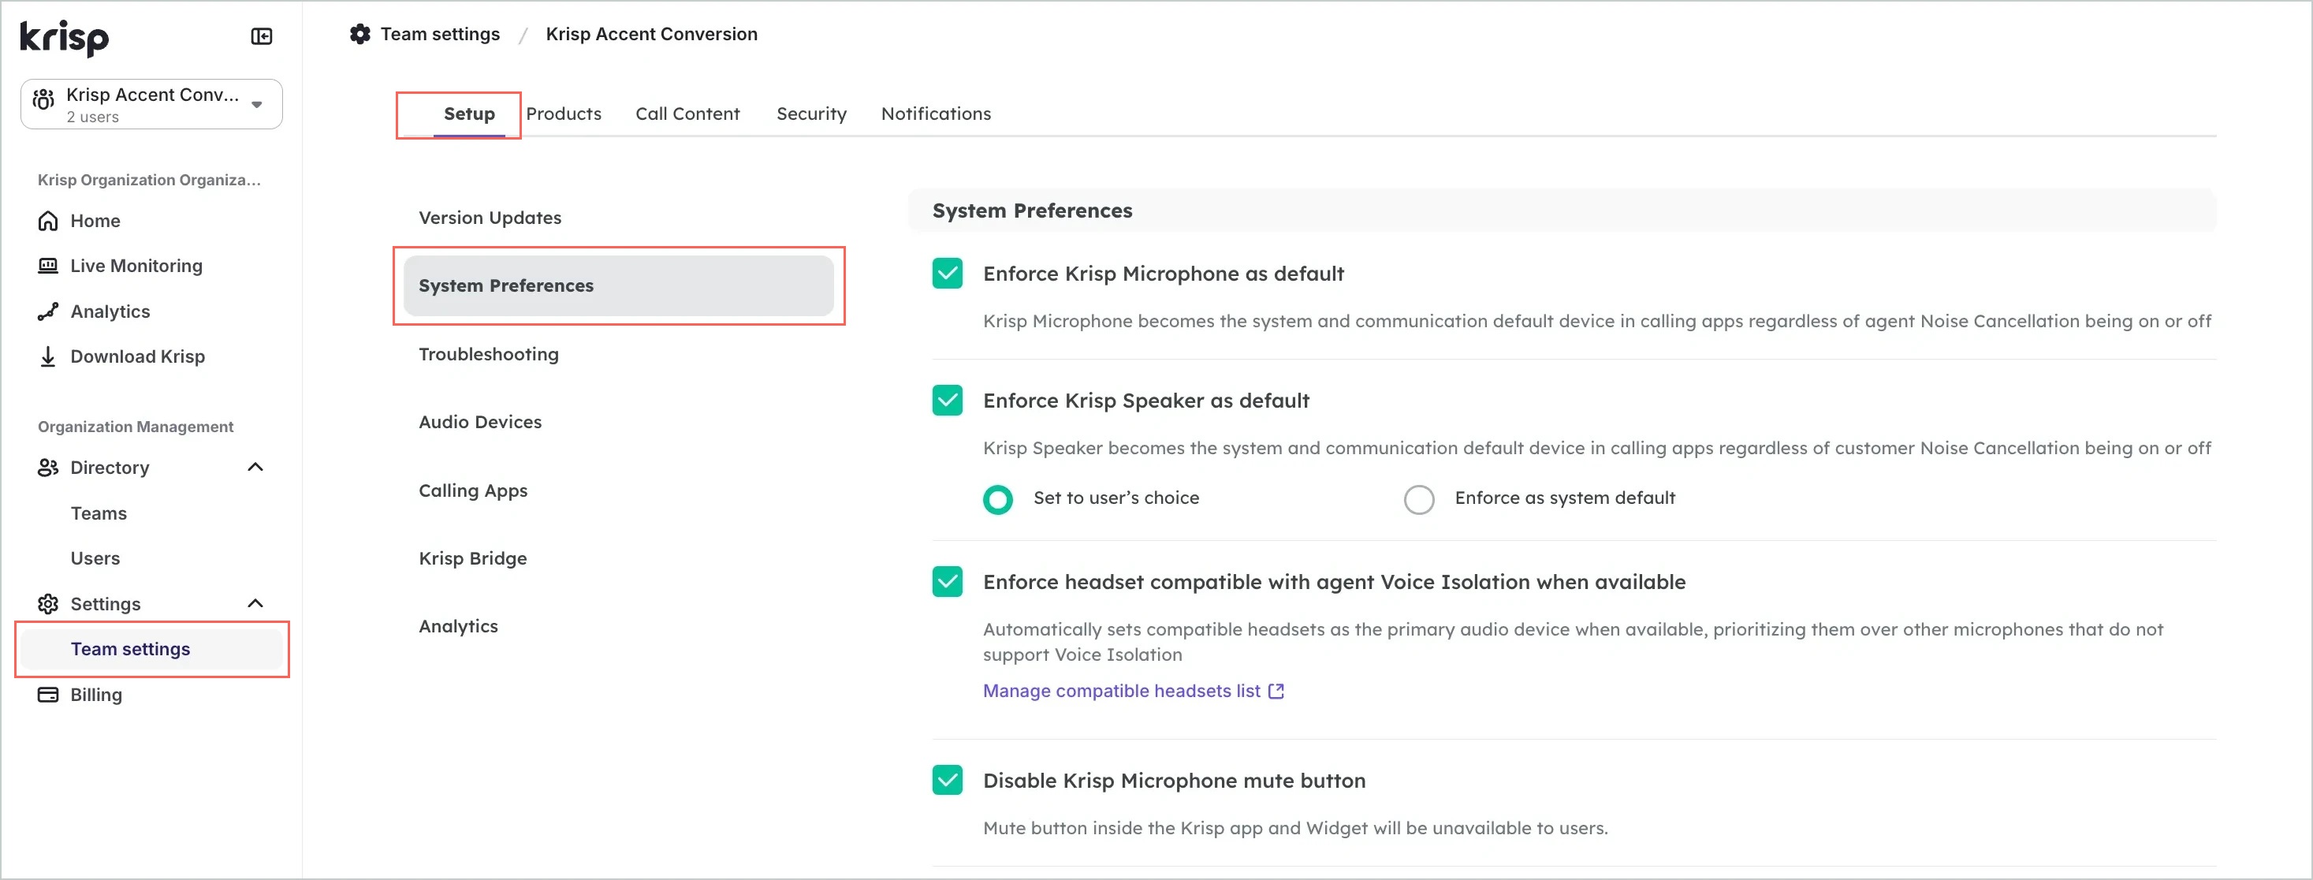The image size is (2313, 880).
Task: Click the Analytics graph icon in sidebar
Action: point(49,311)
